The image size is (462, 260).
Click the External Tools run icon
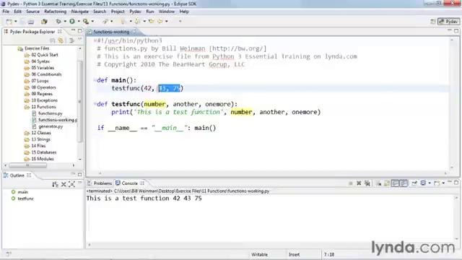(86, 21)
